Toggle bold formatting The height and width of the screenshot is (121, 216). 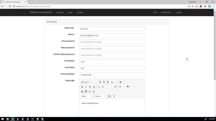82,87
